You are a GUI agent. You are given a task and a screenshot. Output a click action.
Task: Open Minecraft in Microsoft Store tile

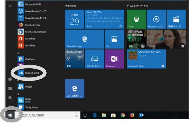coord(146,59)
